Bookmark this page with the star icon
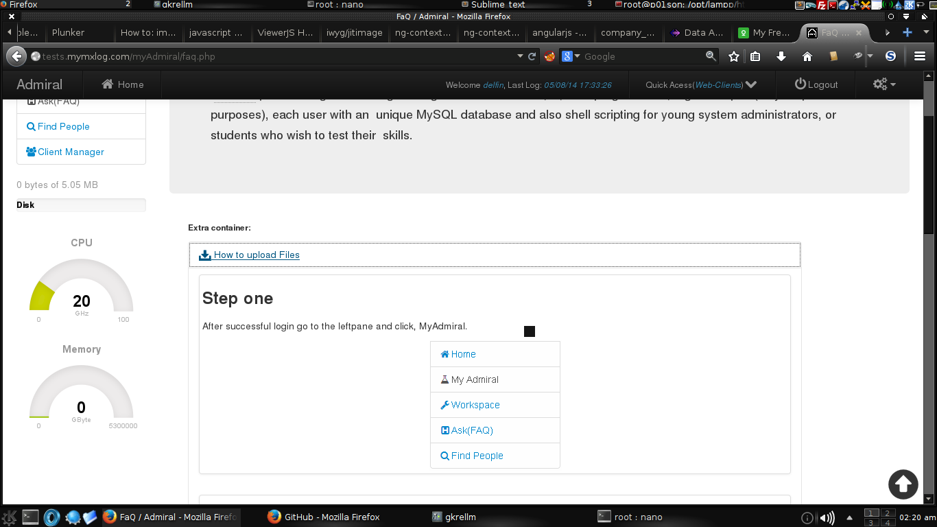 (734, 56)
